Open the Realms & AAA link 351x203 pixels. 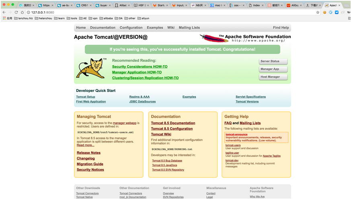(x=139, y=97)
